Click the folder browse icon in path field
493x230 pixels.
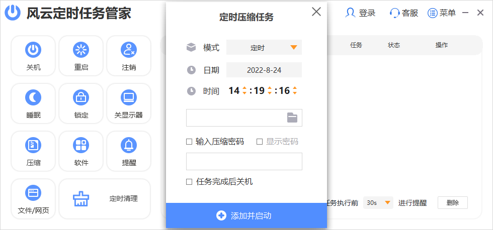pyautogui.click(x=292, y=118)
